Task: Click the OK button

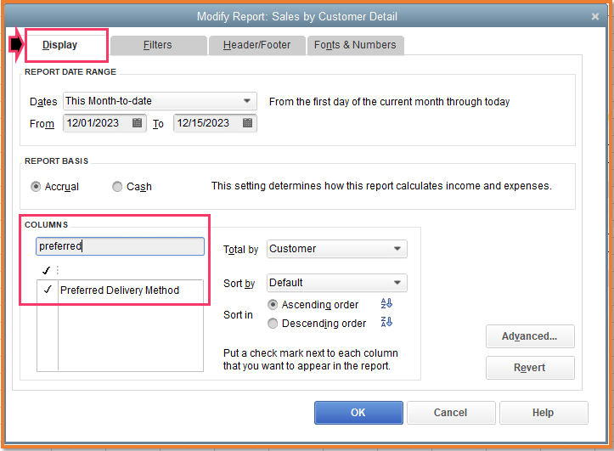Action: 358,413
